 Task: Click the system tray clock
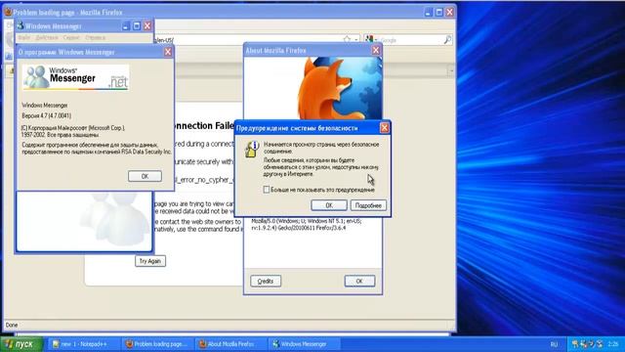(613, 343)
